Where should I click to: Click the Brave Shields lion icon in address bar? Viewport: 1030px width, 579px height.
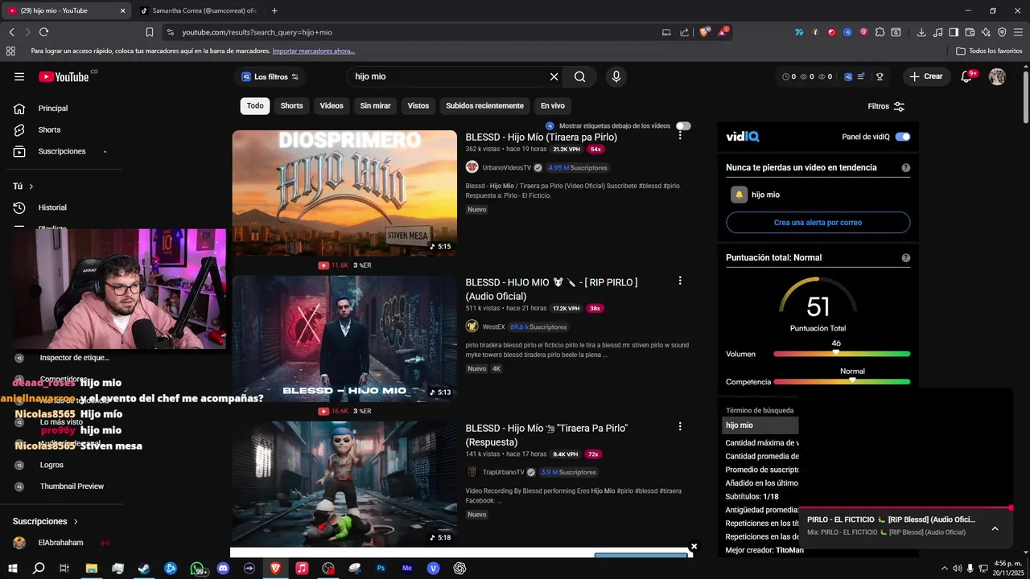pos(704,32)
